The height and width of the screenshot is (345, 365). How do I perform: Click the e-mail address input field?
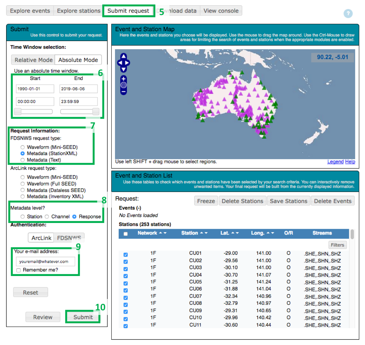45,261
